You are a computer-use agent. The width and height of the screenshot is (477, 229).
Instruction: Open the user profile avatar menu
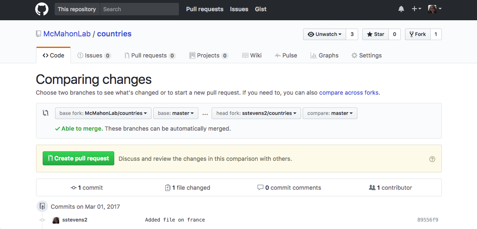(434, 9)
